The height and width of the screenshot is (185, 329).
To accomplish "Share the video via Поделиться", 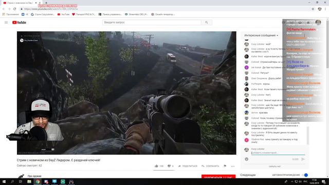I will [188, 166].
